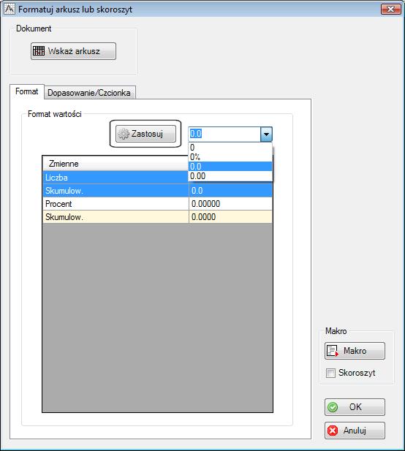Click the red X icon on Anuluj

(x=333, y=431)
